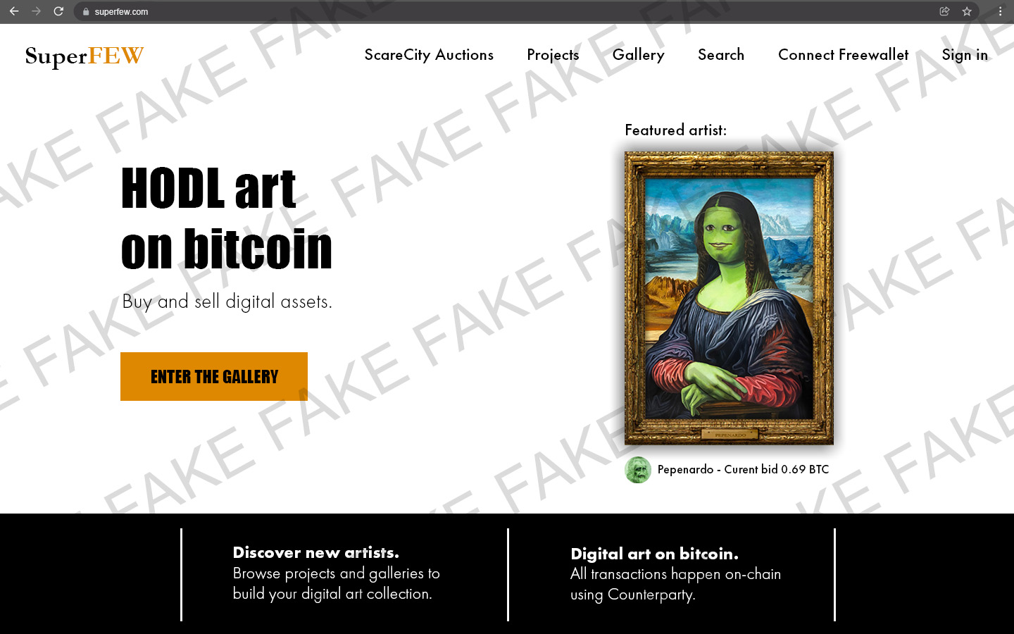1014x634 pixels.
Task: Bookmark this page with star icon
Action: pos(967,11)
